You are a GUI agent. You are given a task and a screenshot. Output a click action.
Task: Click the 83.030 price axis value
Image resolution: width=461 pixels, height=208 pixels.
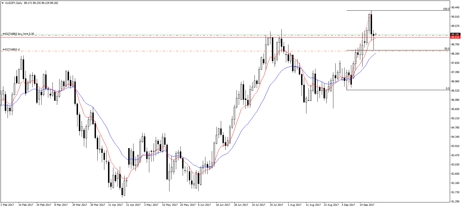pyautogui.click(x=455, y=165)
